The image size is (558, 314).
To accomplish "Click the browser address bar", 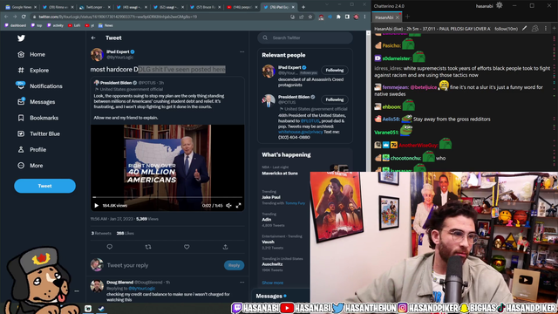I will [160, 17].
